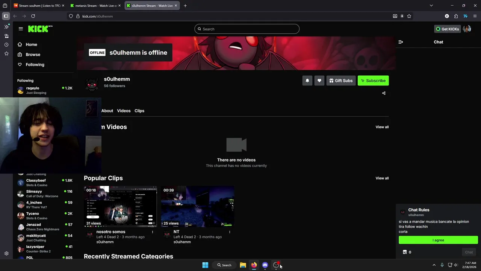This screenshot has width=481, height=271.
Task: Open Firefox sidebar settings gear
Action: [6, 254]
